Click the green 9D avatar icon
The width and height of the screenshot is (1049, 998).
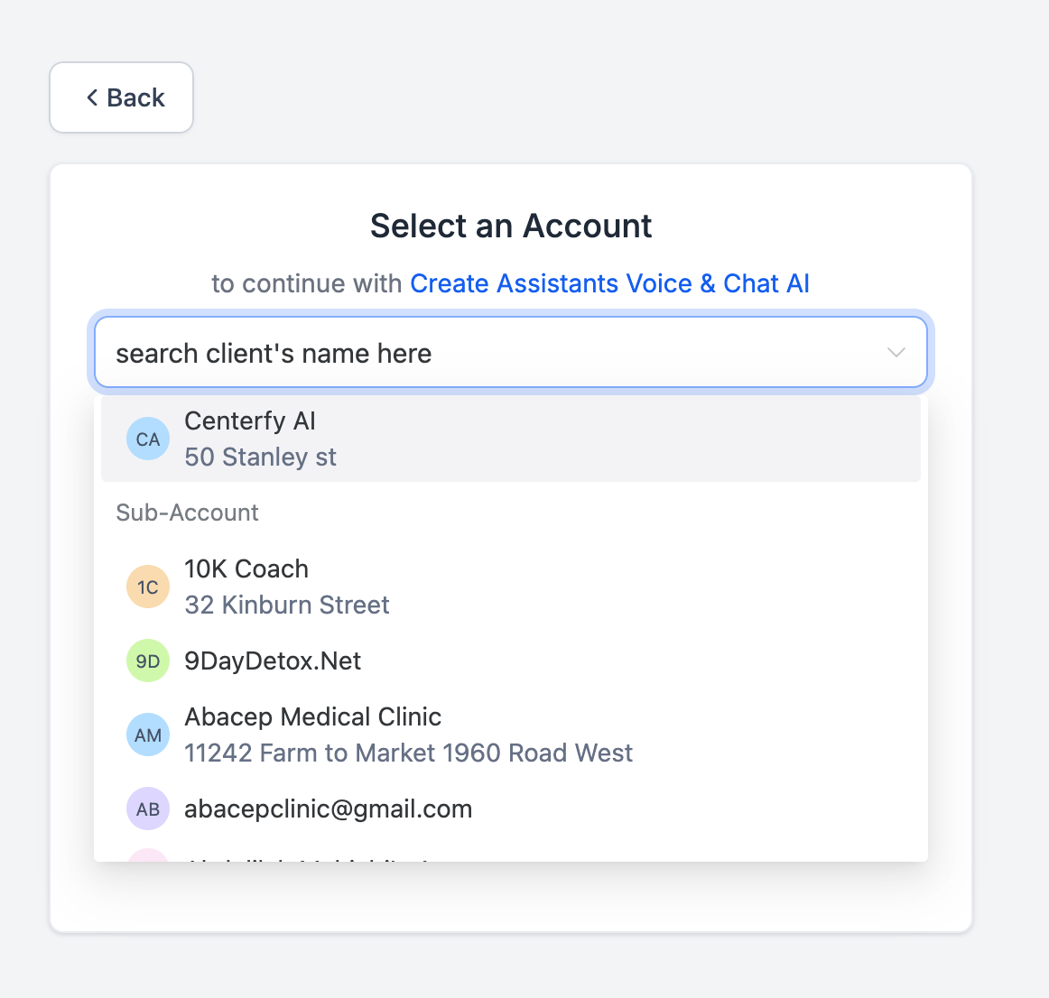148,661
